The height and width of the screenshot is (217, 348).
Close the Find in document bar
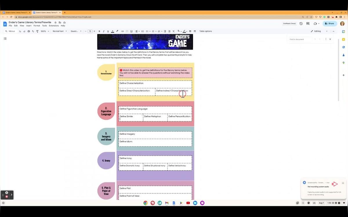coord(330,39)
